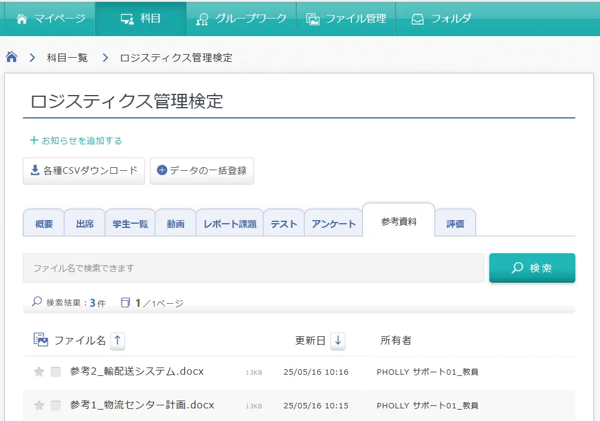This screenshot has height=421, width=600.
Task: Click the 検索 search button
Action: tap(532, 268)
